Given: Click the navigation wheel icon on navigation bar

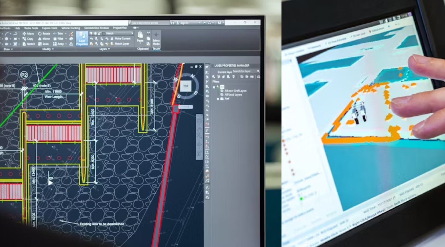Looking at the screenshot, I should (199, 121).
